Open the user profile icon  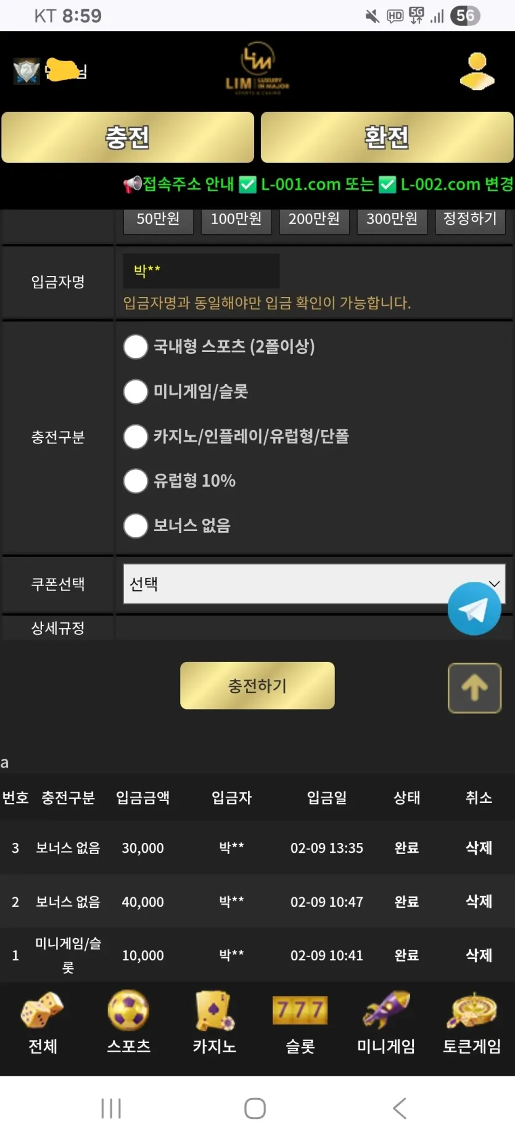click(x=477, y=72)
